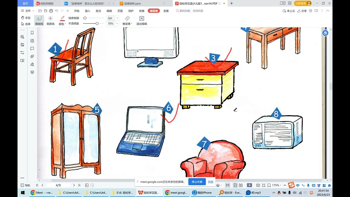Switch to single page view mode
The height and width of the screenshot is (197, 350).
pyautogui.click(x=235, y=185)
